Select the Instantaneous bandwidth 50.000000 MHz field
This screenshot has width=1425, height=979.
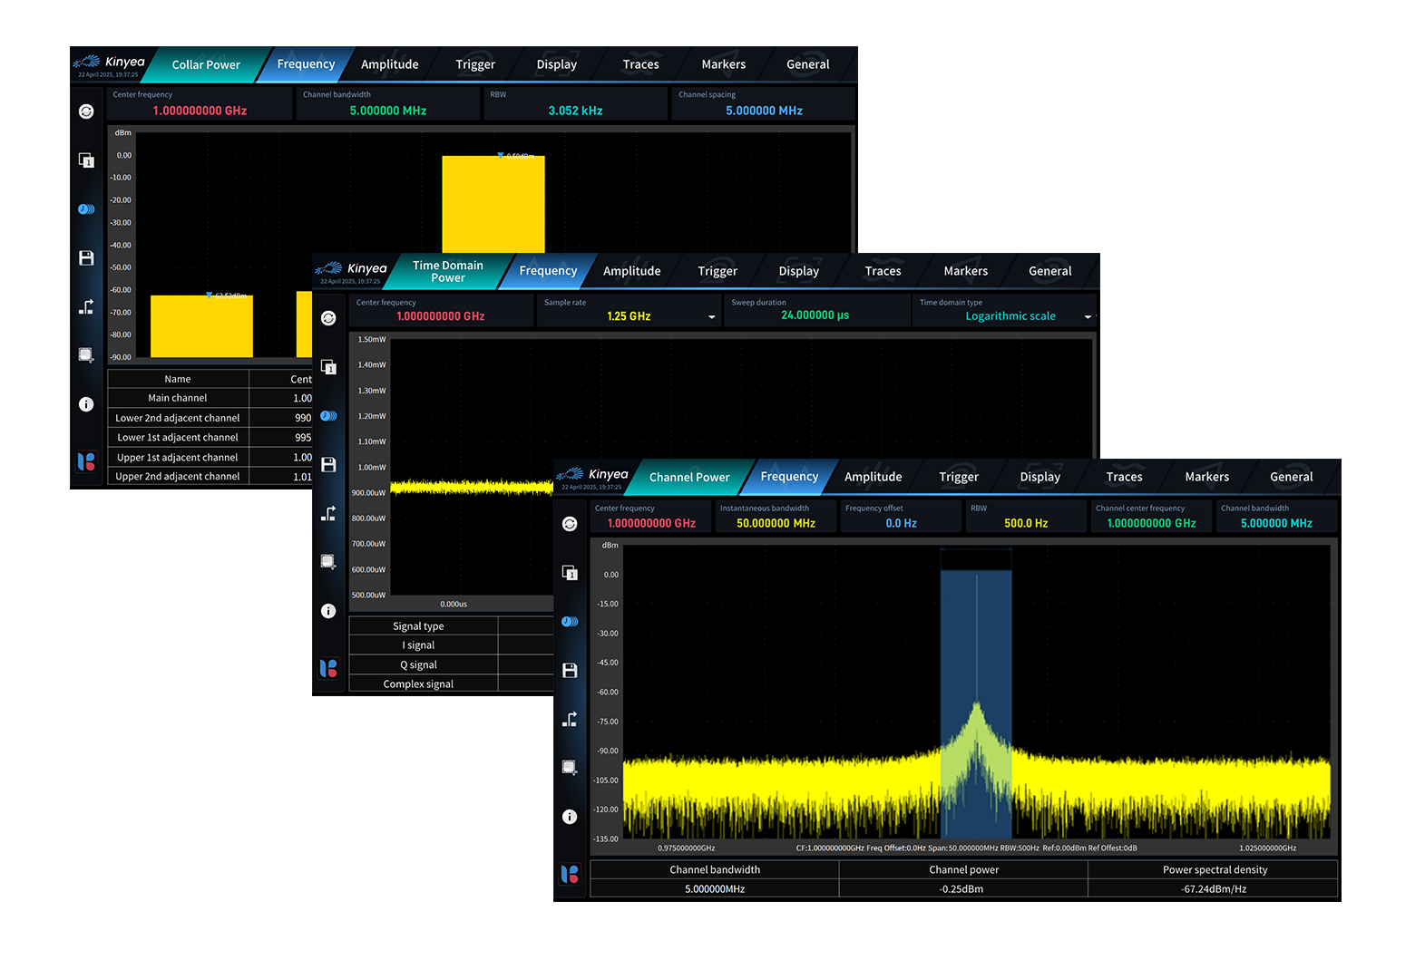pos(776,523)
